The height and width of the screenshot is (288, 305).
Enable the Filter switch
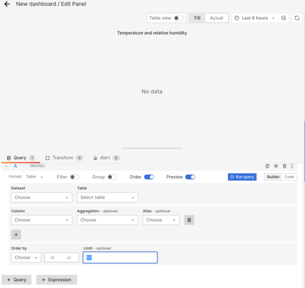pyautogui.click(x=74, y=177)
